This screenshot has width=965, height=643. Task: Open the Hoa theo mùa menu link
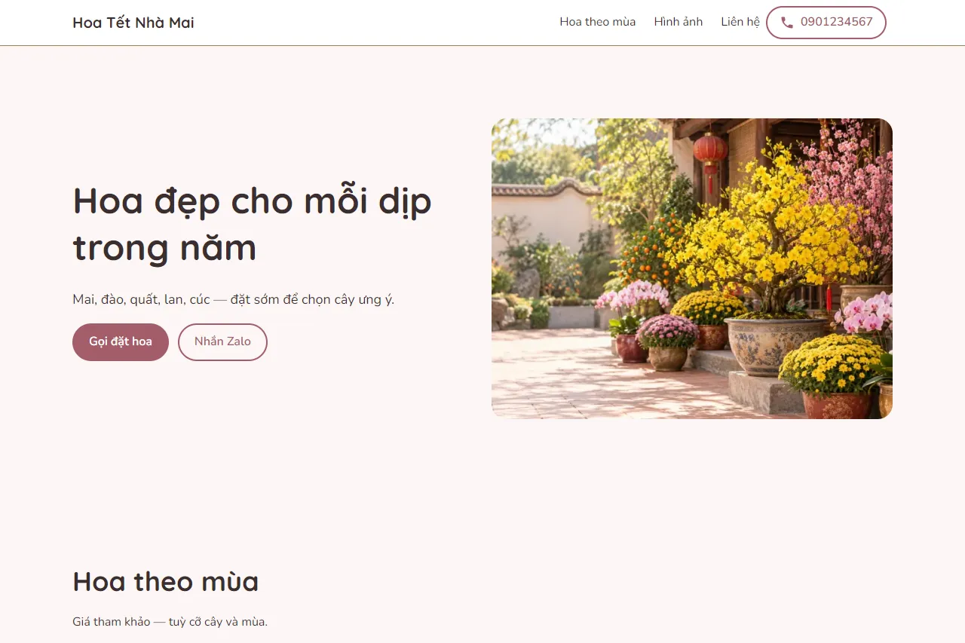[598, 22]
